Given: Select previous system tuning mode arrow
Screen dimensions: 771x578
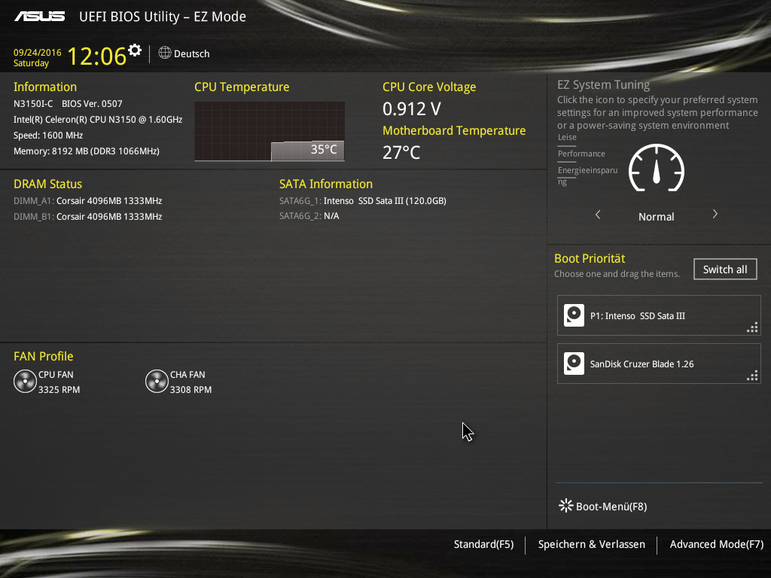Looking at the screenshot, I should 598,214.
